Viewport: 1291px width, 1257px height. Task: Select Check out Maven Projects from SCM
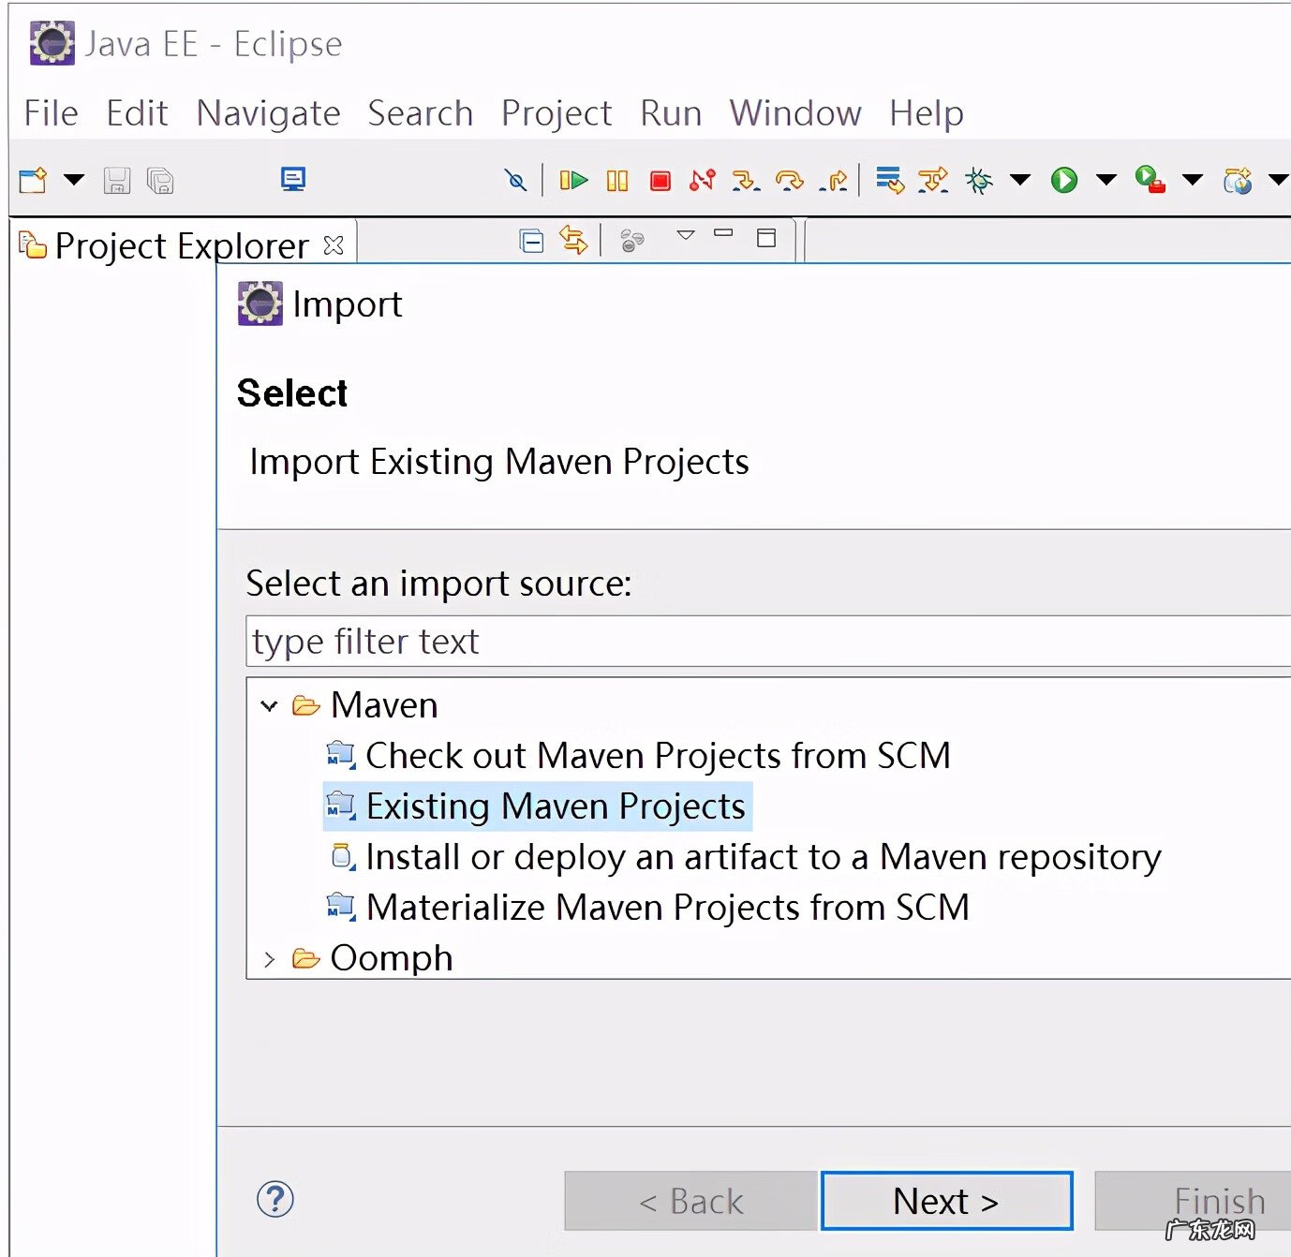[658, 756]
